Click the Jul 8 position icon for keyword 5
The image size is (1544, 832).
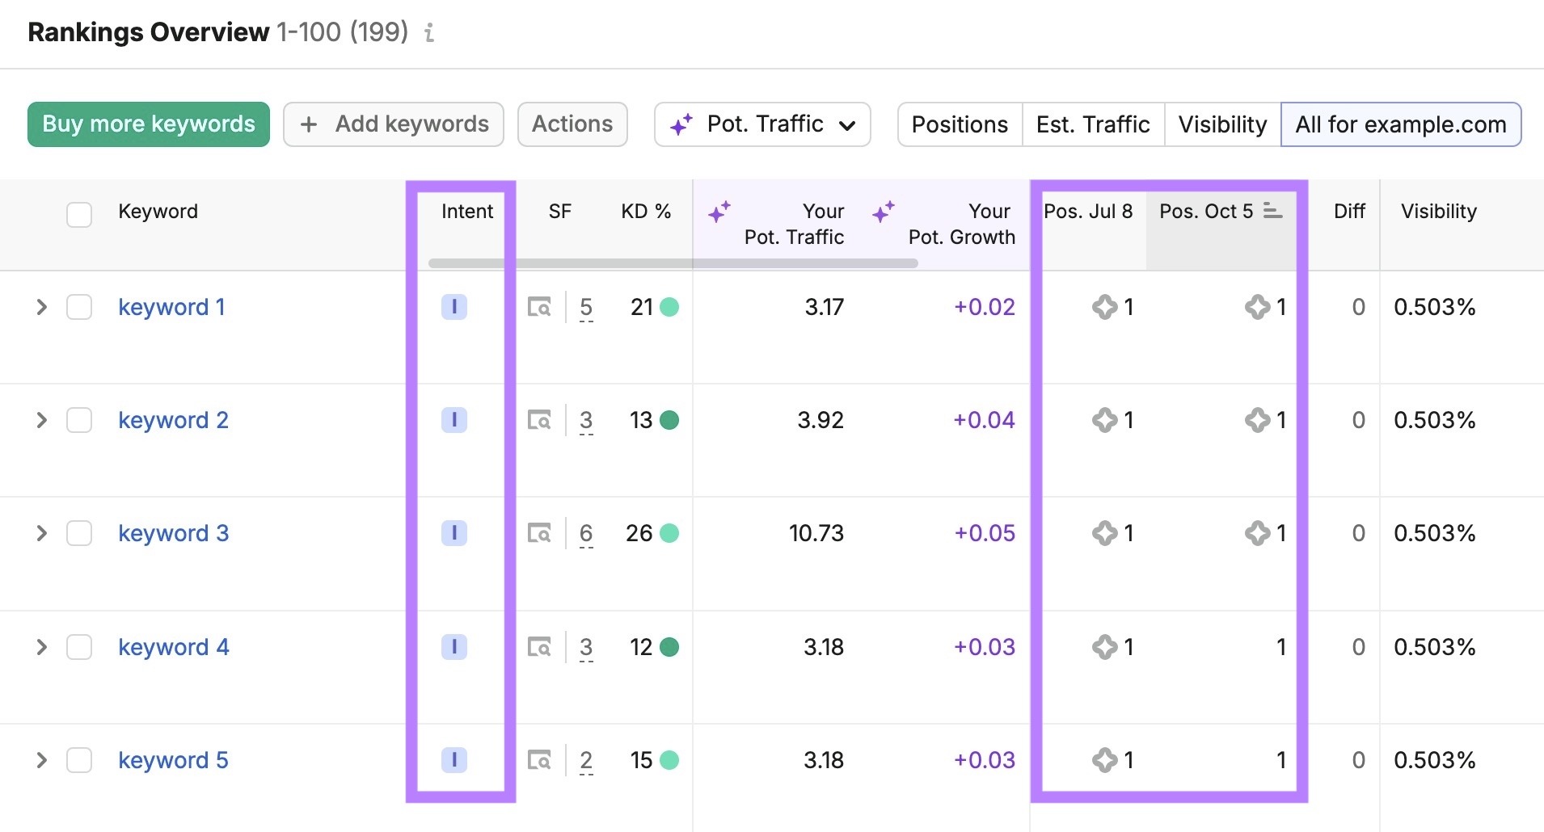point(1104,760)
